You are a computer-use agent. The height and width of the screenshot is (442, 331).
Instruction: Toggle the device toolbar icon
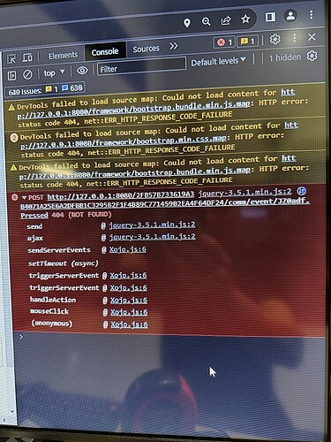(27, 57)
